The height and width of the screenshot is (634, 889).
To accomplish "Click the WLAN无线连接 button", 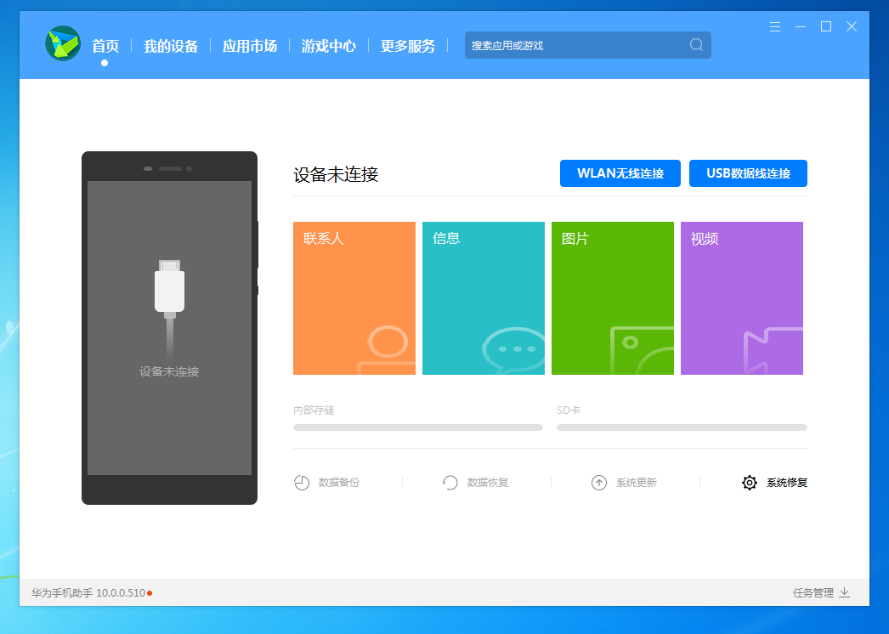I will [x=620, y=173].
